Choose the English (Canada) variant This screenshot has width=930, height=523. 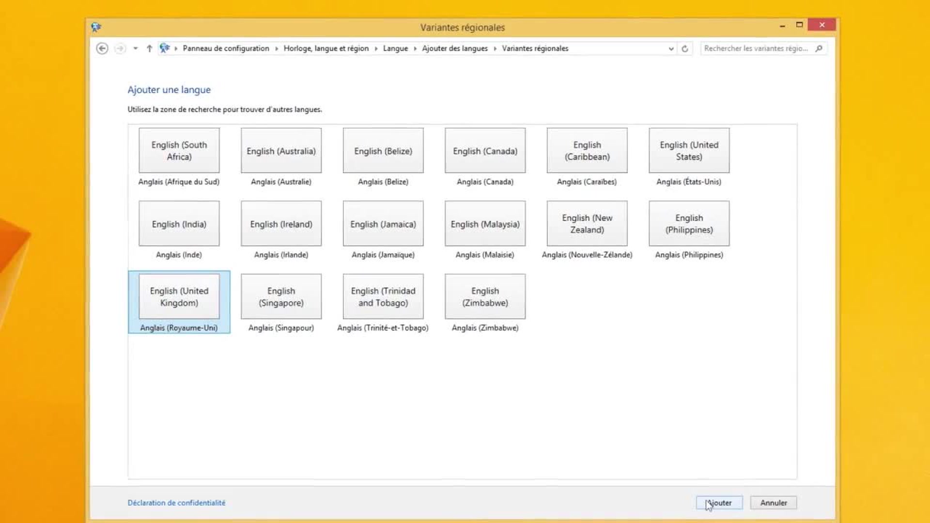(485, 151)
